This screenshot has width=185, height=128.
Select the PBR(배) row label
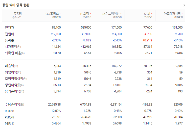[x=9, y=123]
